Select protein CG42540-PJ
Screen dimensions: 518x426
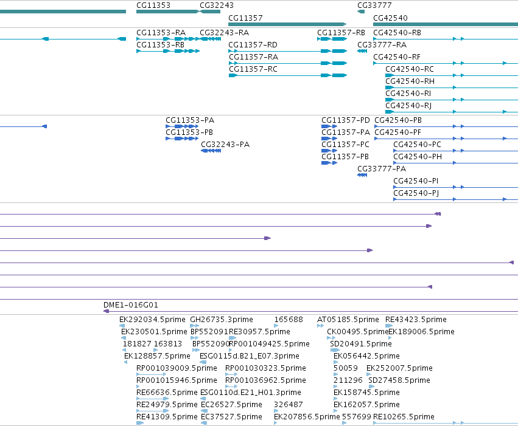click(416, 193)
